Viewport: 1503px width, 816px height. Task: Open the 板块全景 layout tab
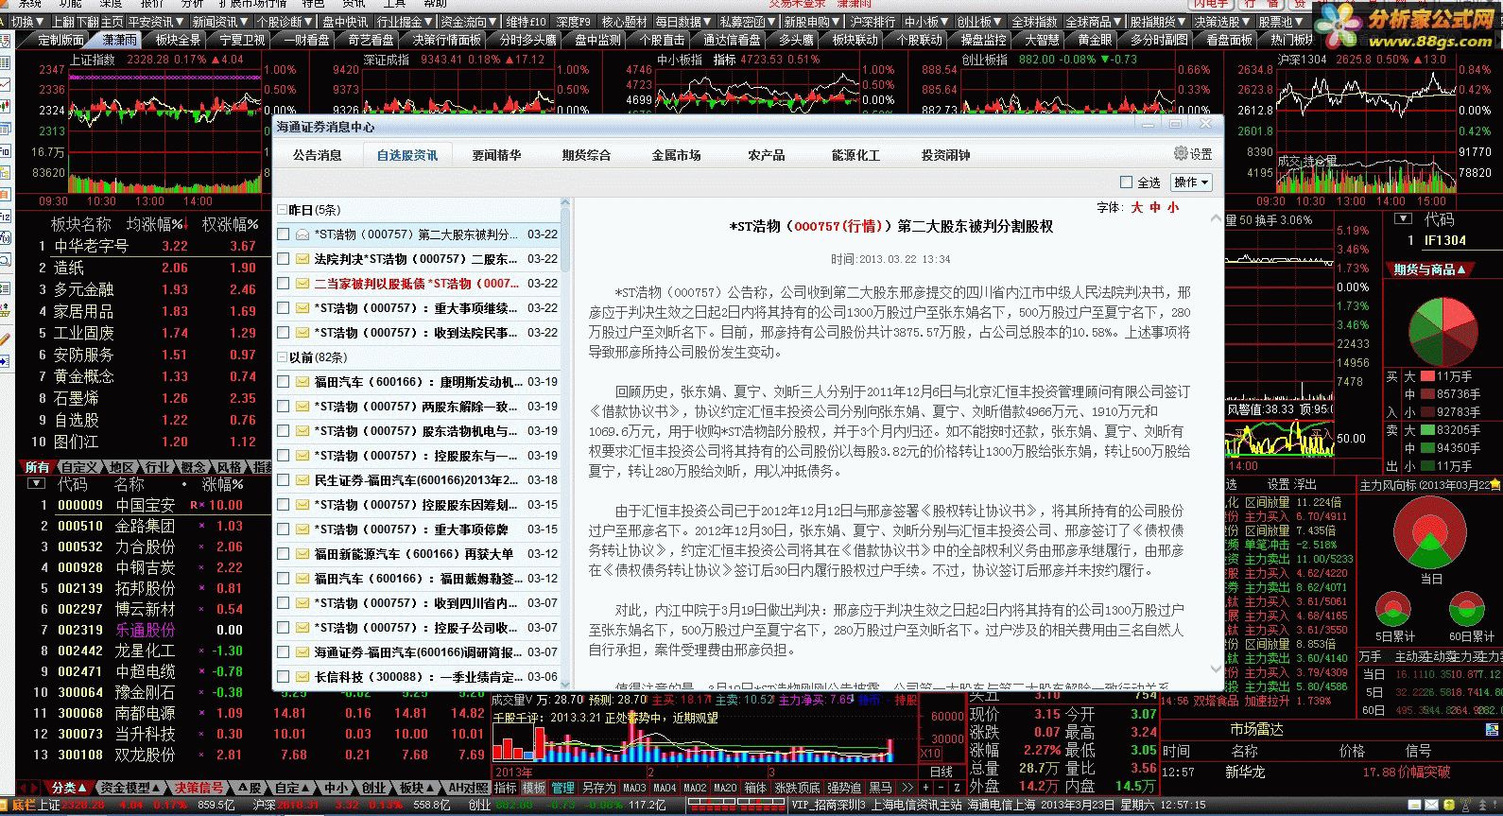point(179,40)
